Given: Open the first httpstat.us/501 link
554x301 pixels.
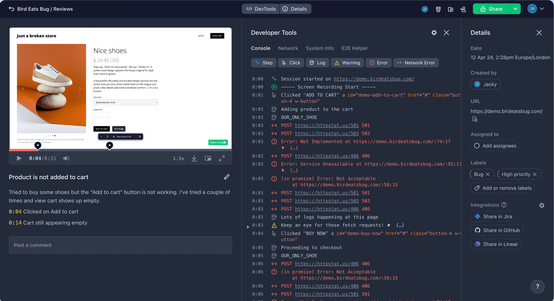Looking at the screenshot, I should coord(327,125).
